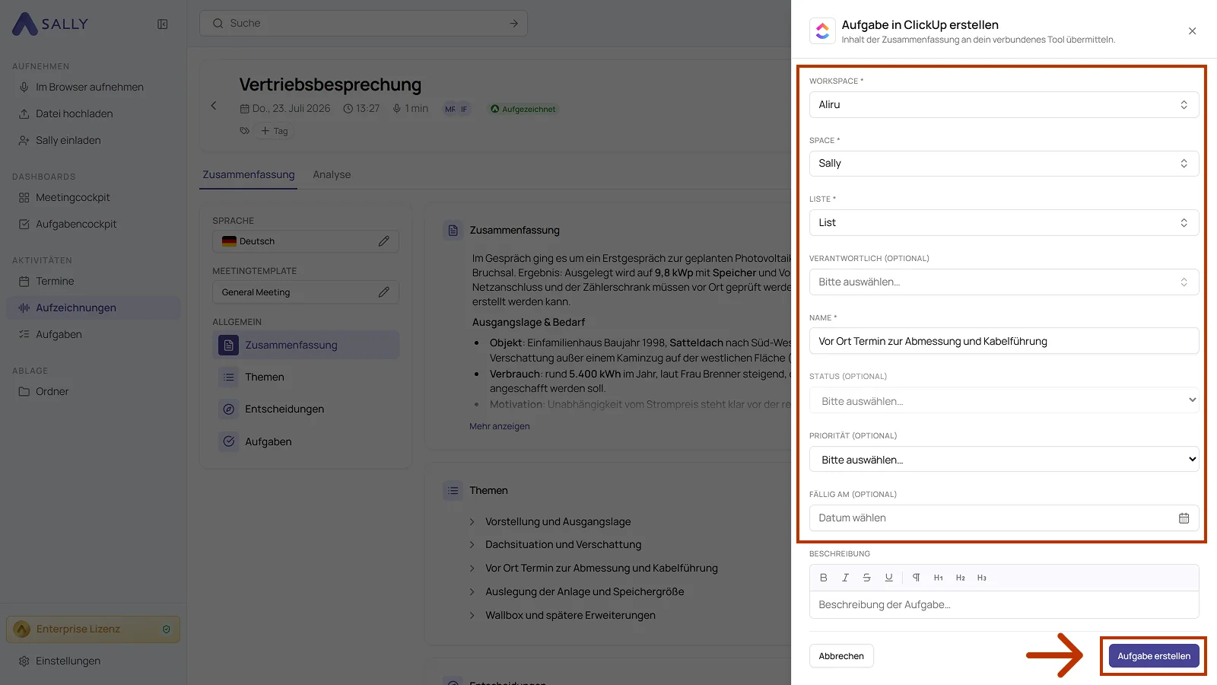Apply H3 heading in description
The width and height of the screenshot is (1217, 685).
click(982, 578)
